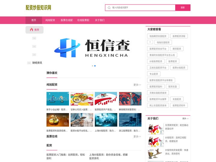Open the 股票配资开户首选 article thumbnail
The image size is (216, 162).
pyautogui.click(x=106, y=99)
